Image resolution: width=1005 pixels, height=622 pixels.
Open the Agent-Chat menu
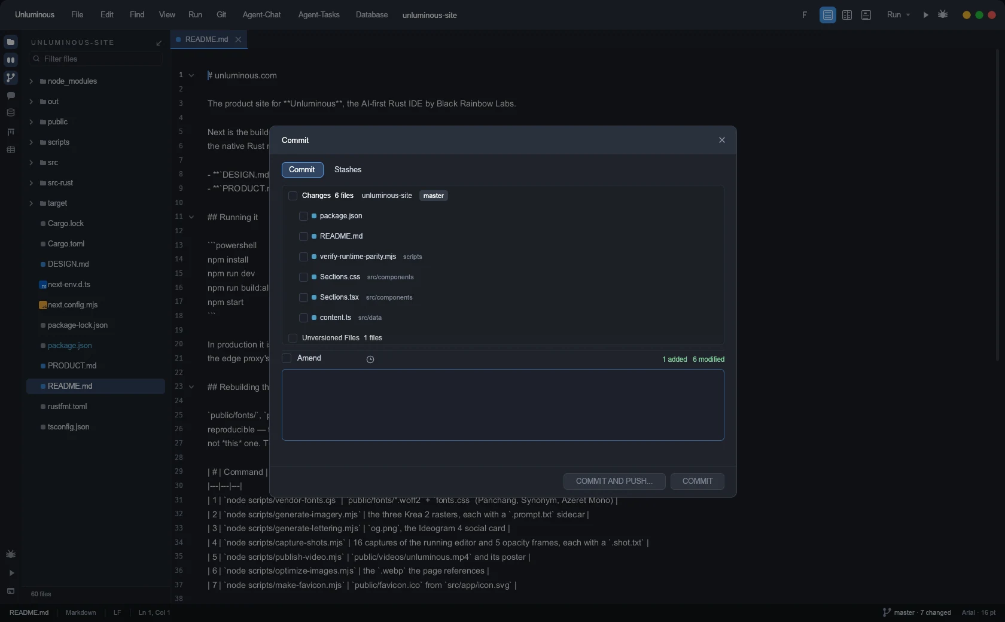coord(261,15)
